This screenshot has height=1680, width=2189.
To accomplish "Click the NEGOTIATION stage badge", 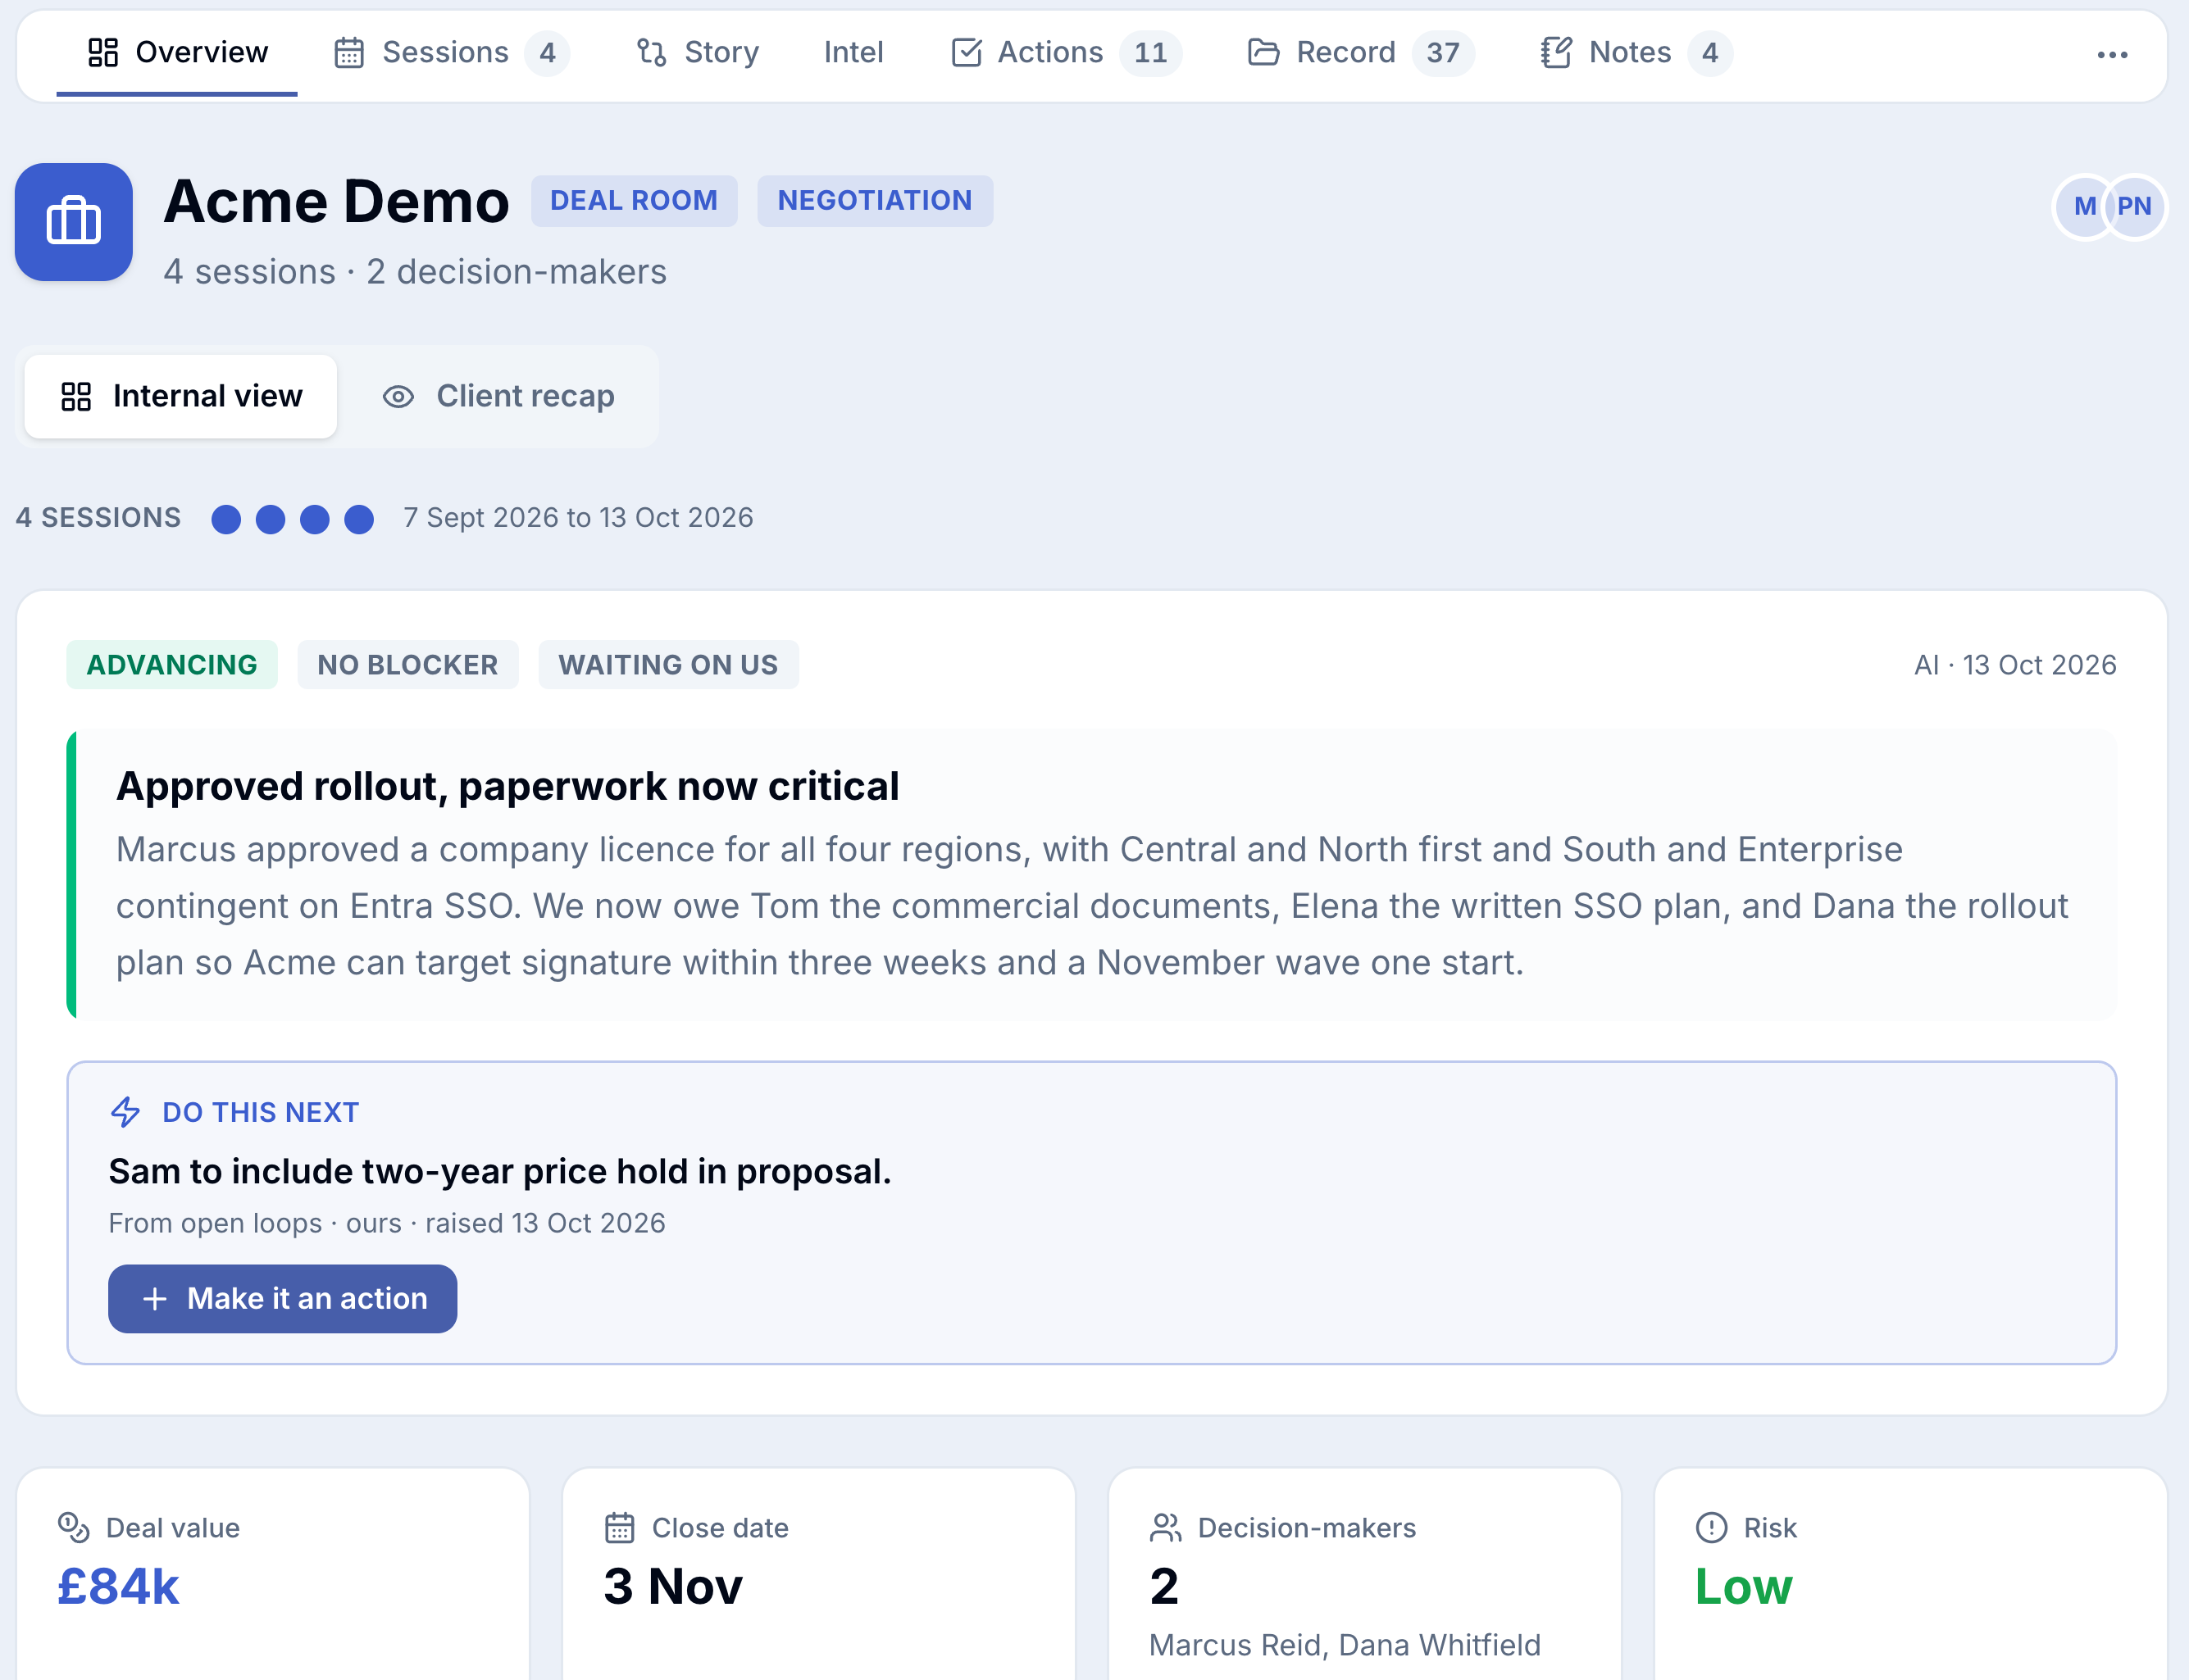I will pyautogui.click(x=875, y=201).
